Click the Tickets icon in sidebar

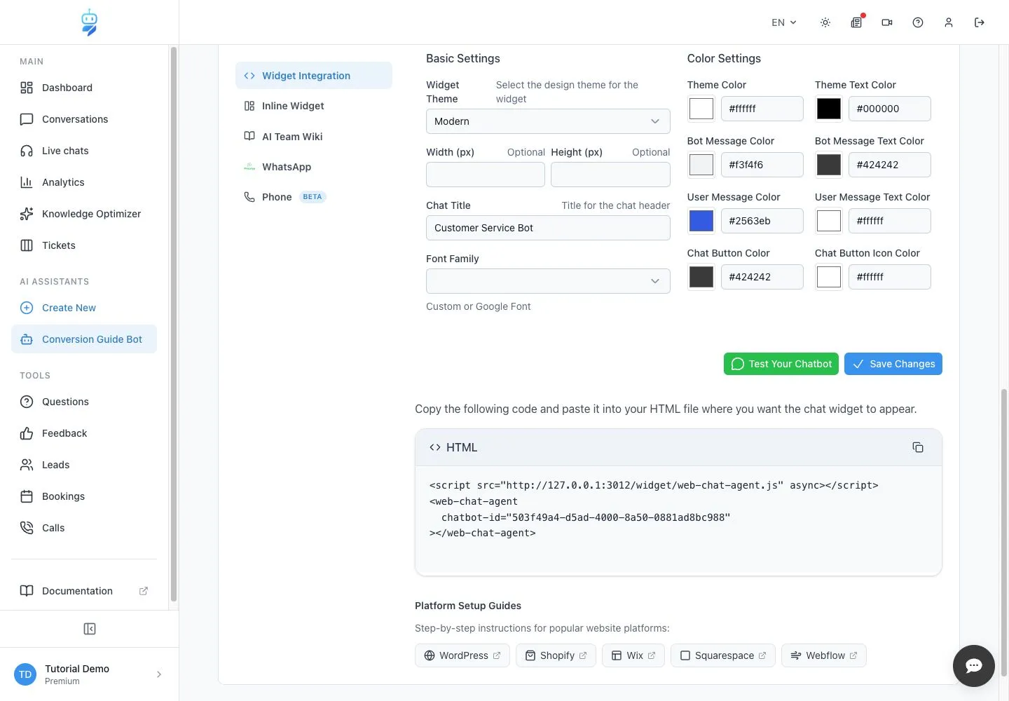pos(27,245)
